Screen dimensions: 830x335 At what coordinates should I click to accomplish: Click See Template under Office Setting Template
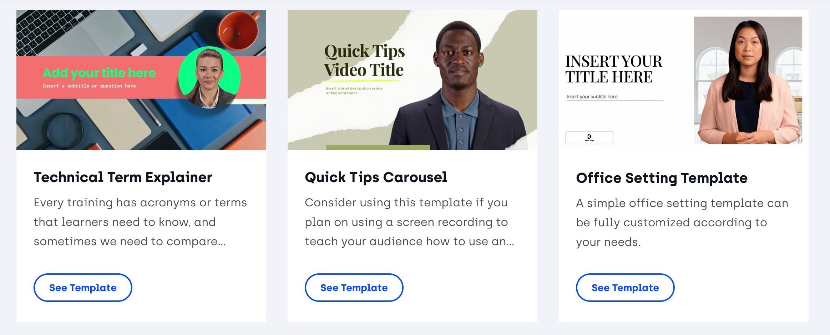click(625, 288)
